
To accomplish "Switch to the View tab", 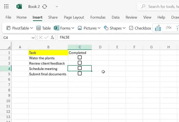I will point(147,17).
